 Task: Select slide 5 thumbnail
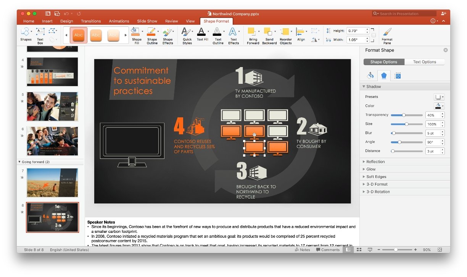[52, 106]
